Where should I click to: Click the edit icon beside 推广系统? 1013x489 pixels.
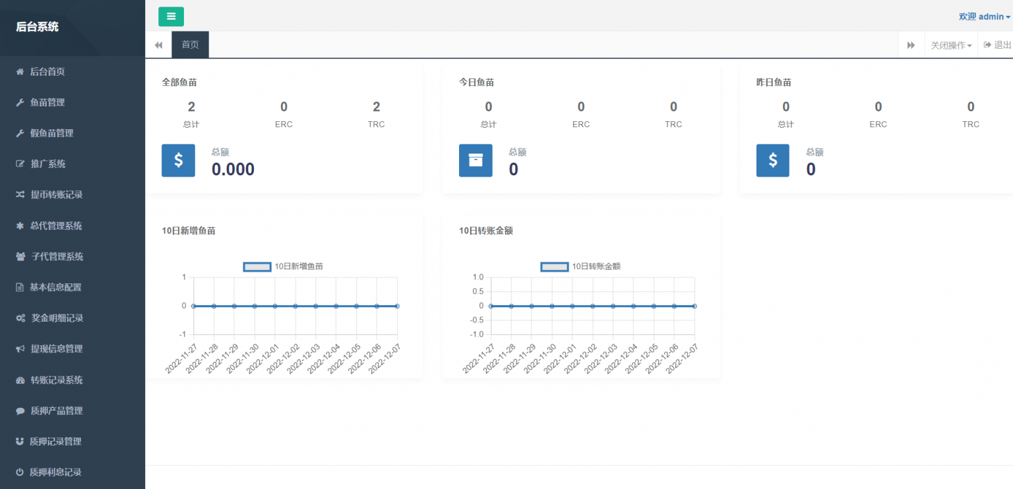[20, 164]
